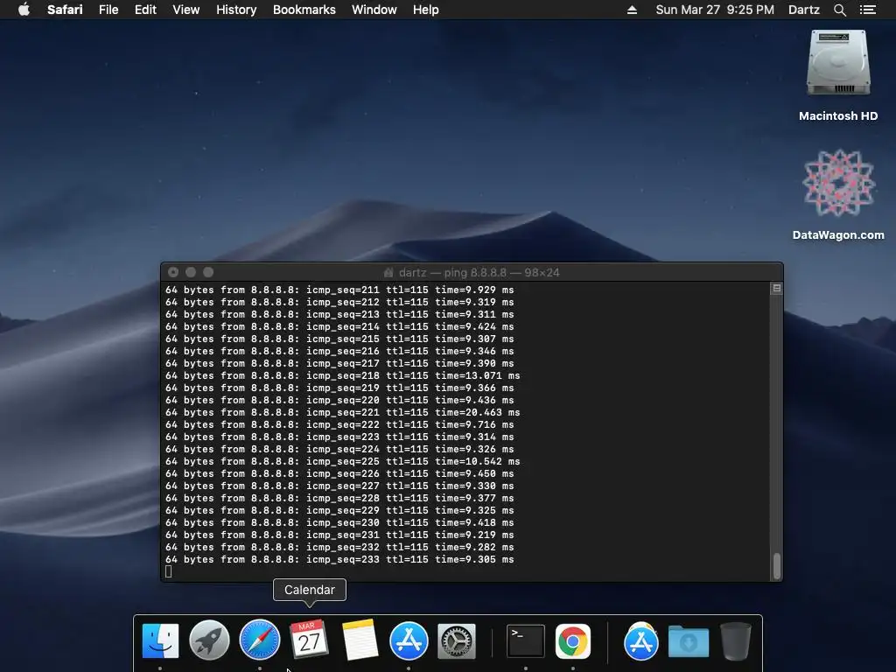Click the Dartz user menu
This screenshot has width=896, height=672.
pyautogui.click(x=803, y=10)
